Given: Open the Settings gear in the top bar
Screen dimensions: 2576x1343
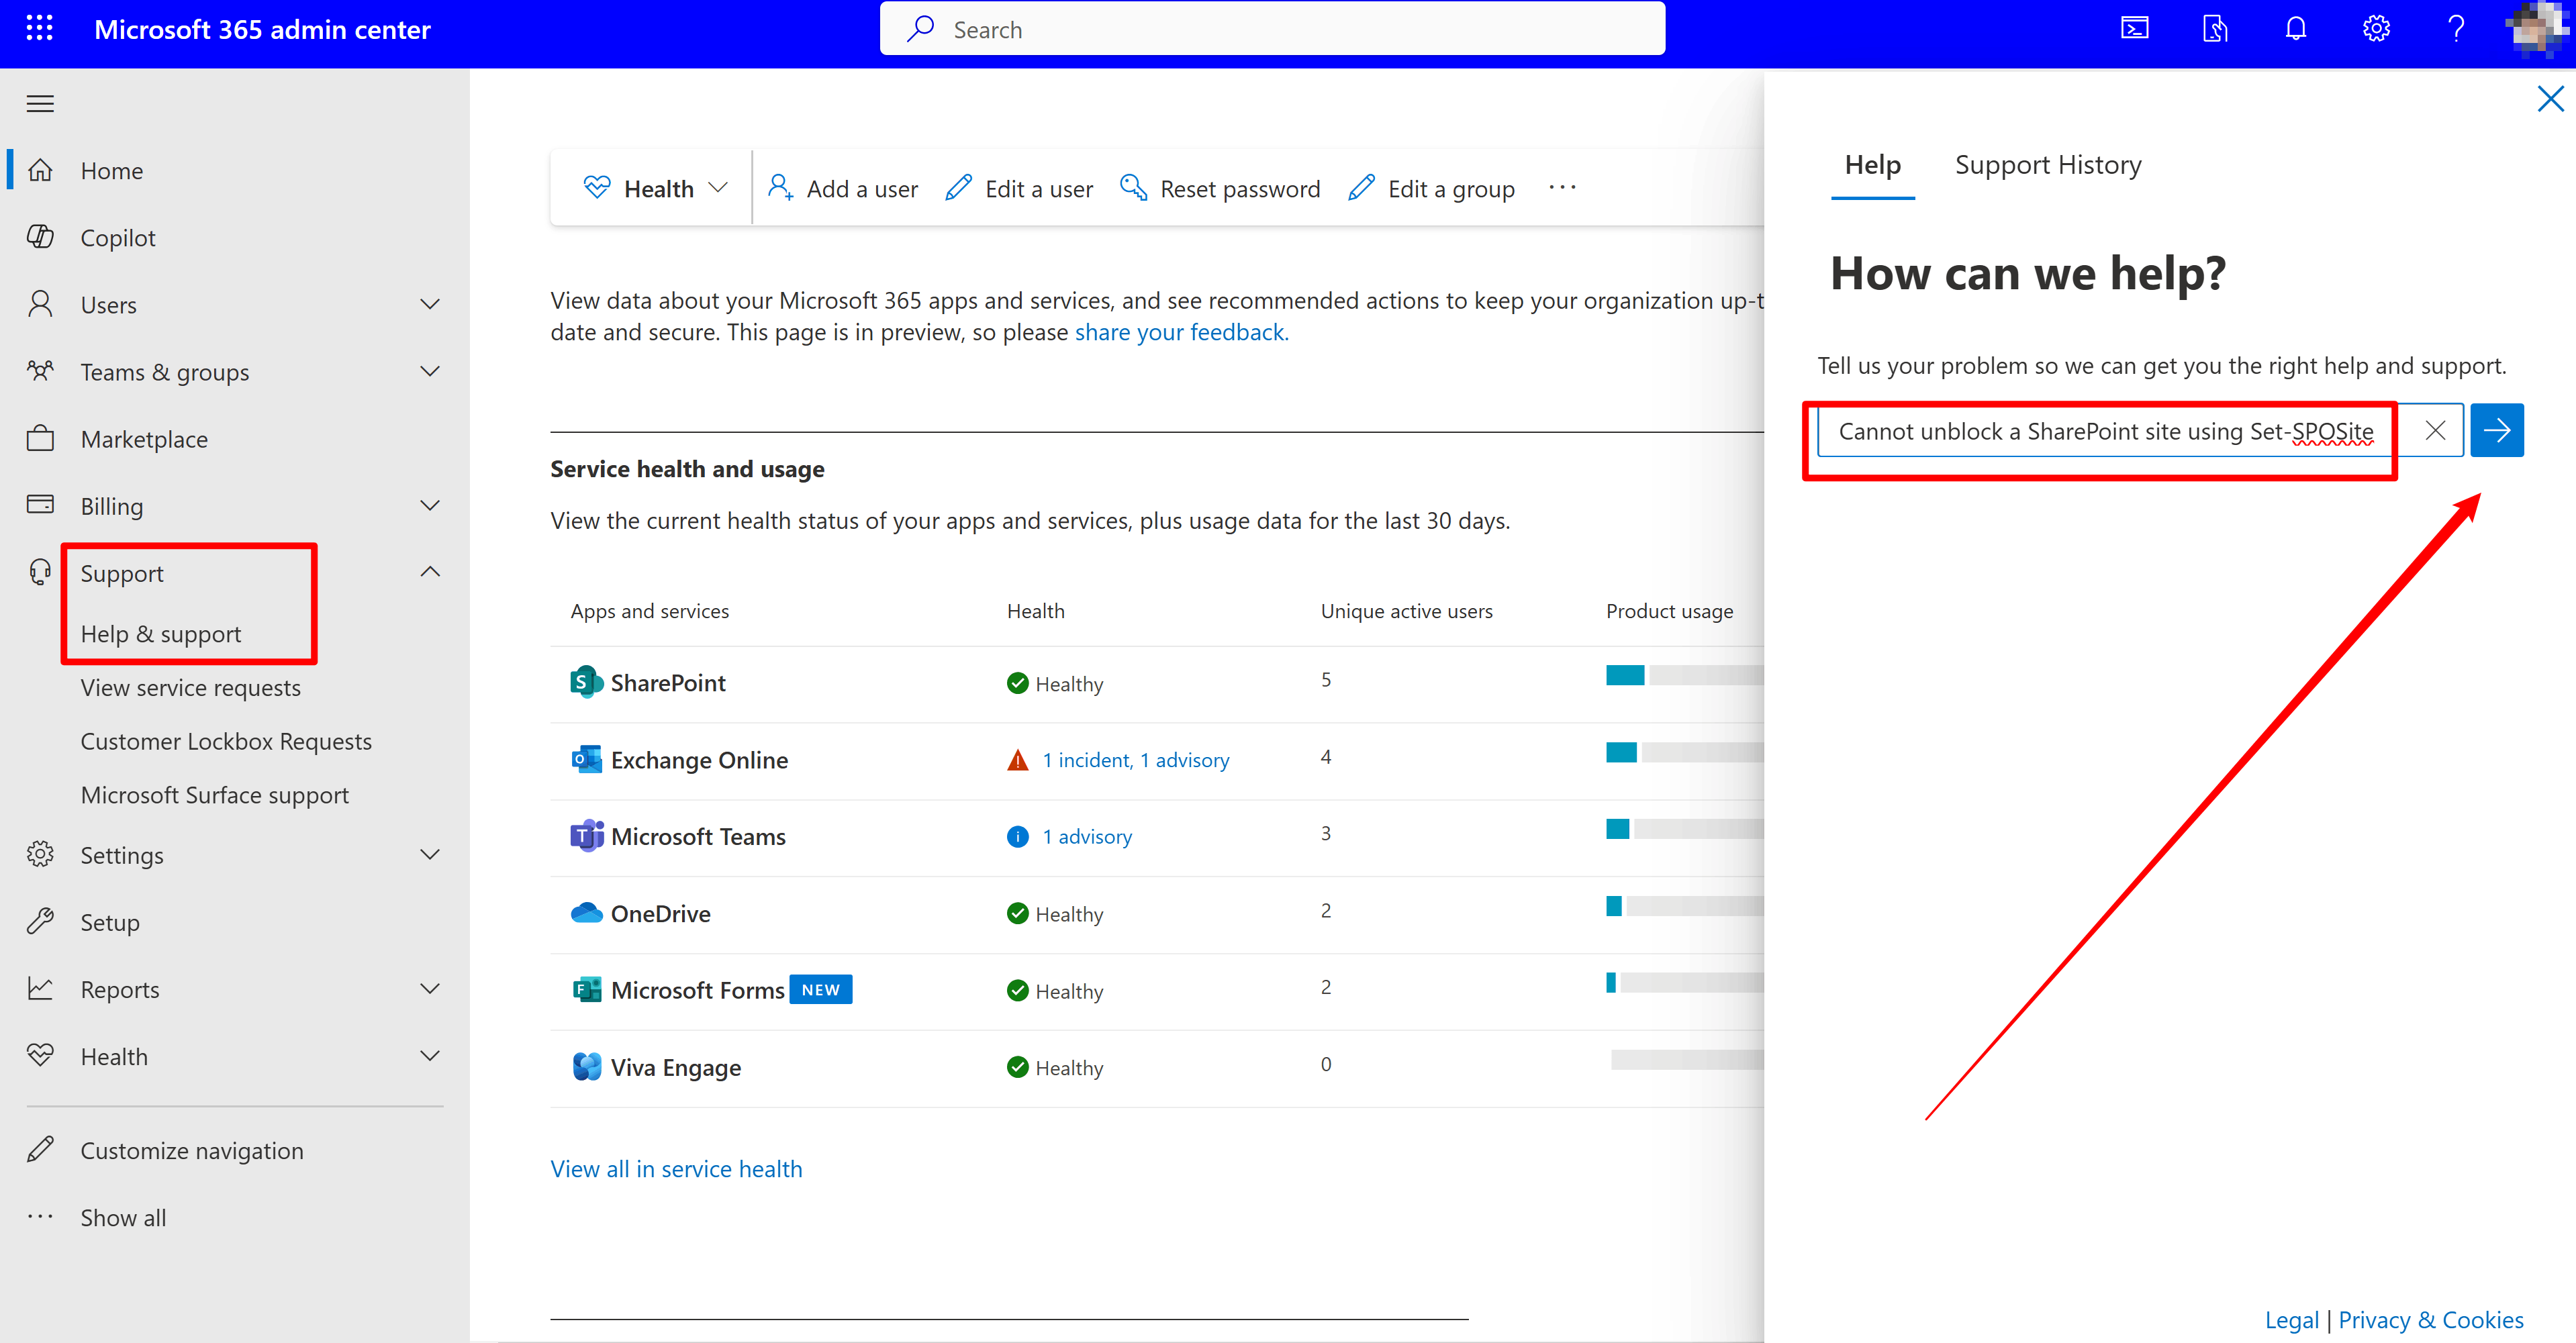Looking at the screenshot, I should pos(2376,28).
